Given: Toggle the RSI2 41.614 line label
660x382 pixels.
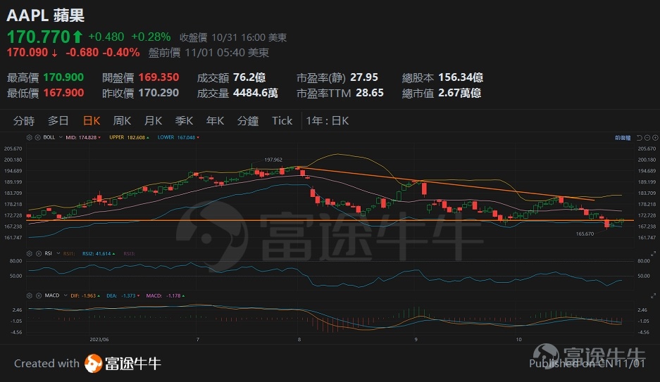Looking at the screenshot, I should (99, 253).
